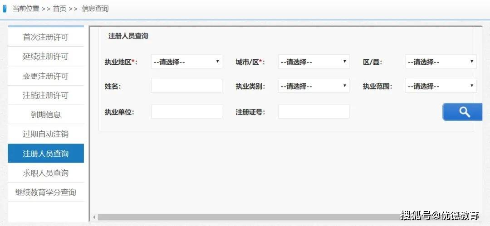Focus the 注册证号 input field
Viewport: 490px width, 226px height.
(x=314, y=111)
